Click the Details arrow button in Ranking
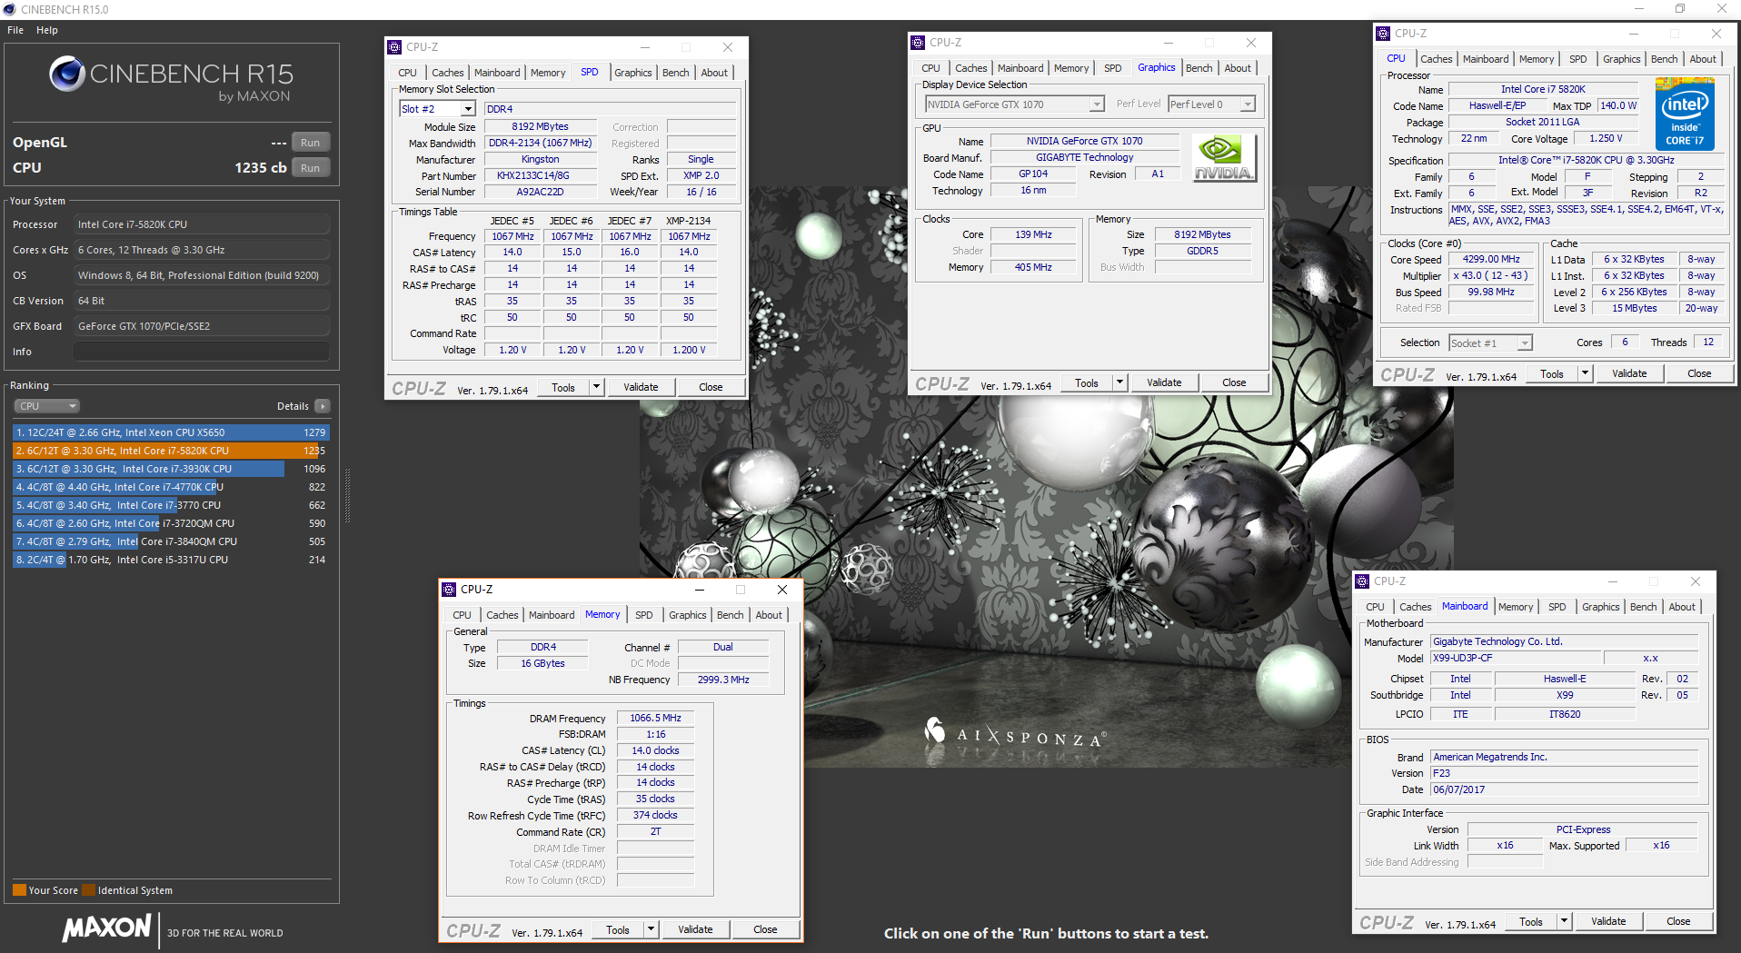The height and width of the screenshot is (953, 1741). coord(323,406)
